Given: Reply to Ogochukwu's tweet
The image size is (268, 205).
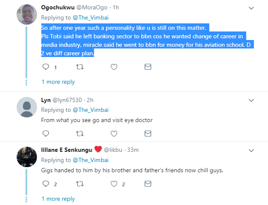Looking at the screenshot, I should tap(46, 67).
